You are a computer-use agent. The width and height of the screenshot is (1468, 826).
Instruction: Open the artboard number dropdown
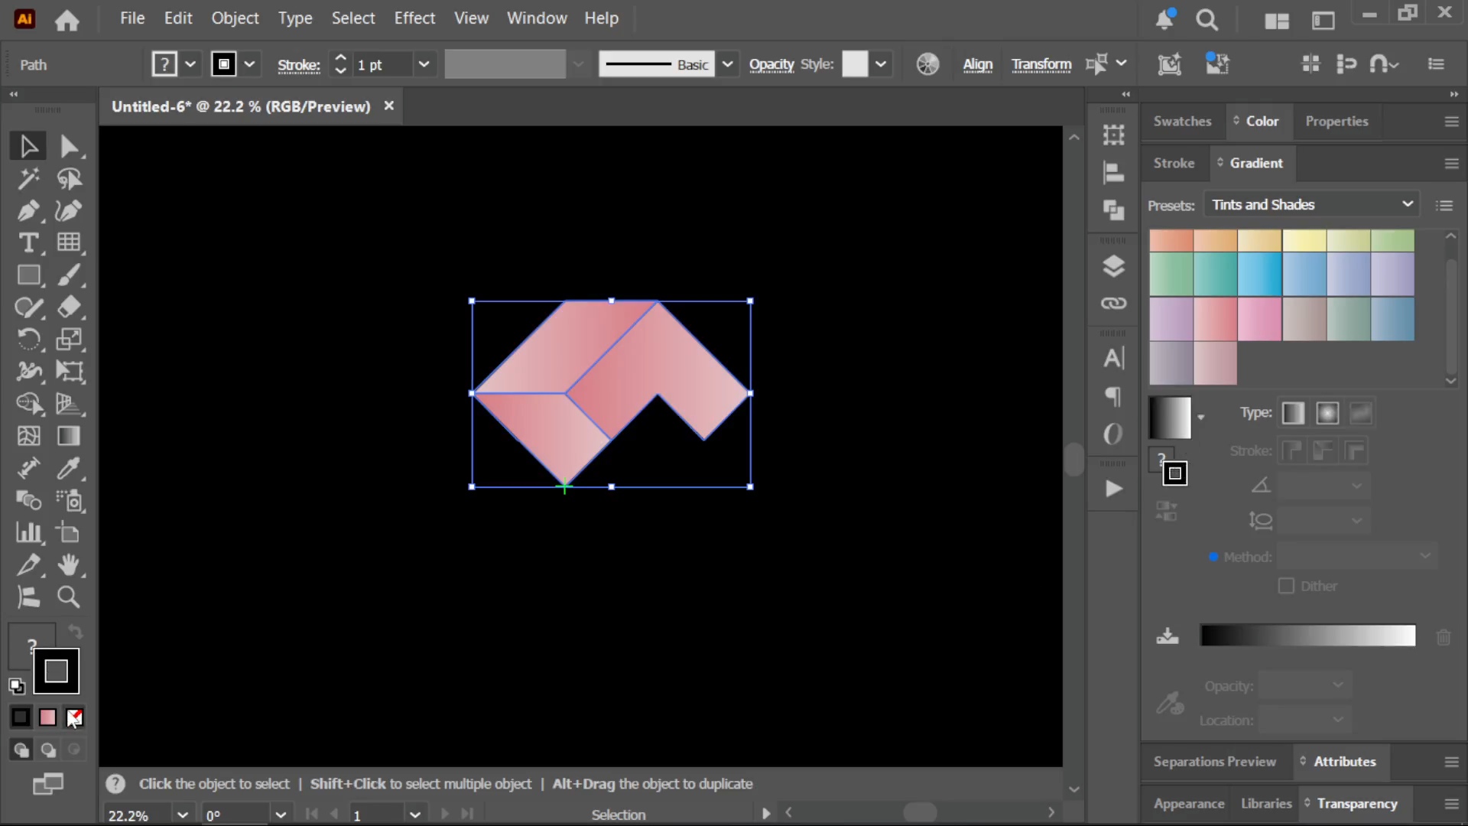click(x=415, y=815)
